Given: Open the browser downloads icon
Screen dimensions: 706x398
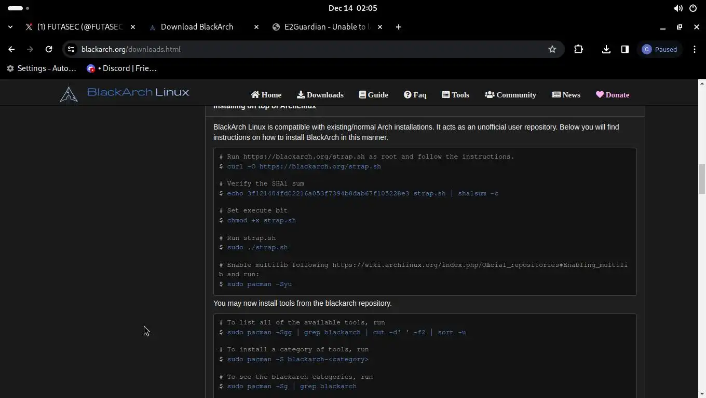Looking at the screenshot, I should [x=606, y=49].
